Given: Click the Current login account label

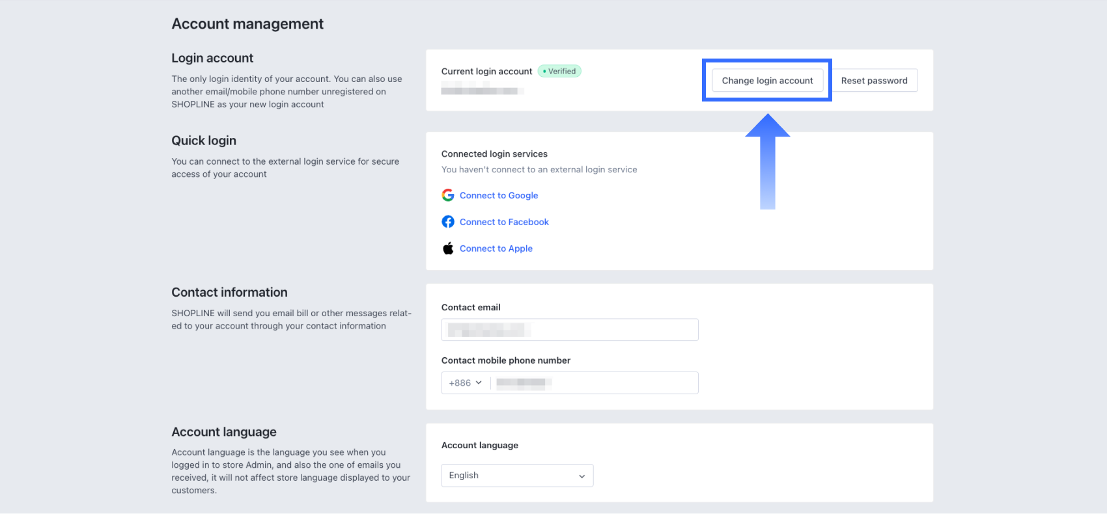Looking at the screenshot, I should pos(486,72).
